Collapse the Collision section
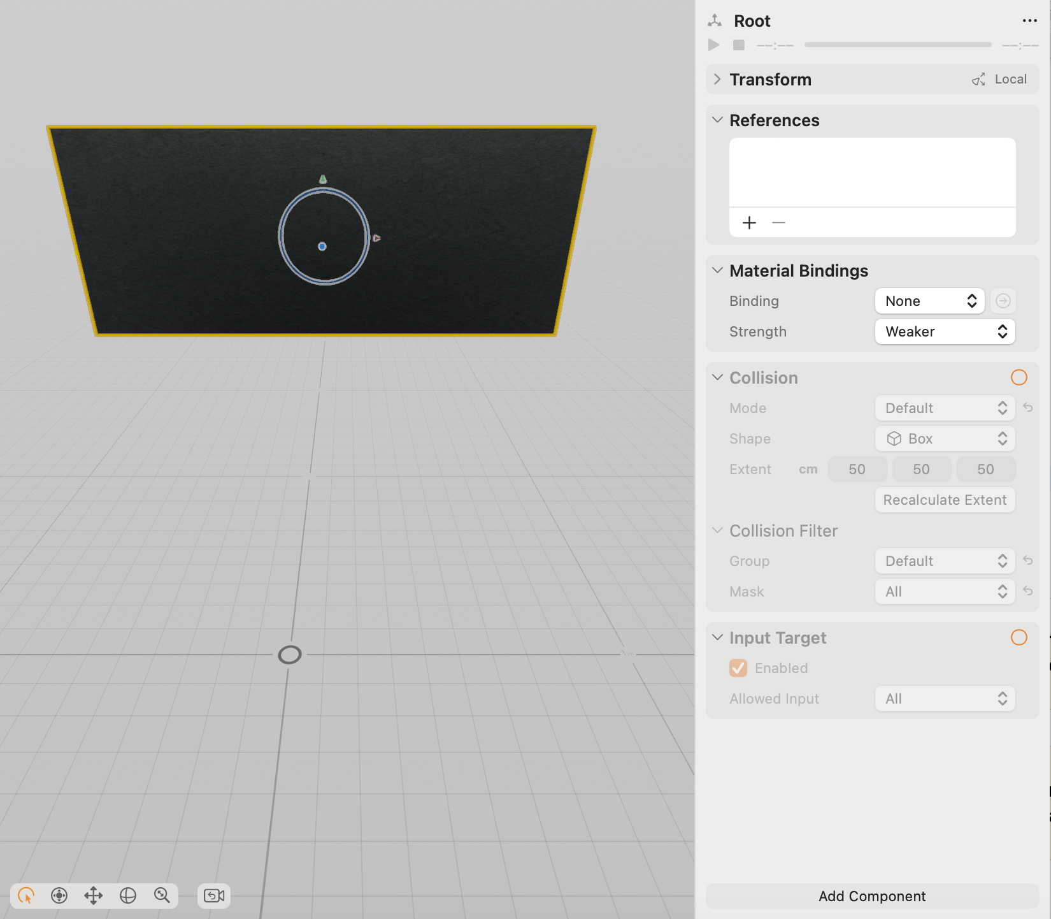This screenshot has height=919, width=1051. (717, 377)
